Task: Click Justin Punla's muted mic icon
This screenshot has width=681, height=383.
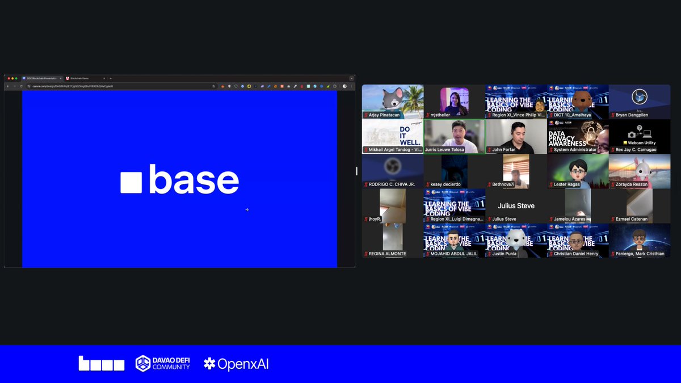Action: 489,254
